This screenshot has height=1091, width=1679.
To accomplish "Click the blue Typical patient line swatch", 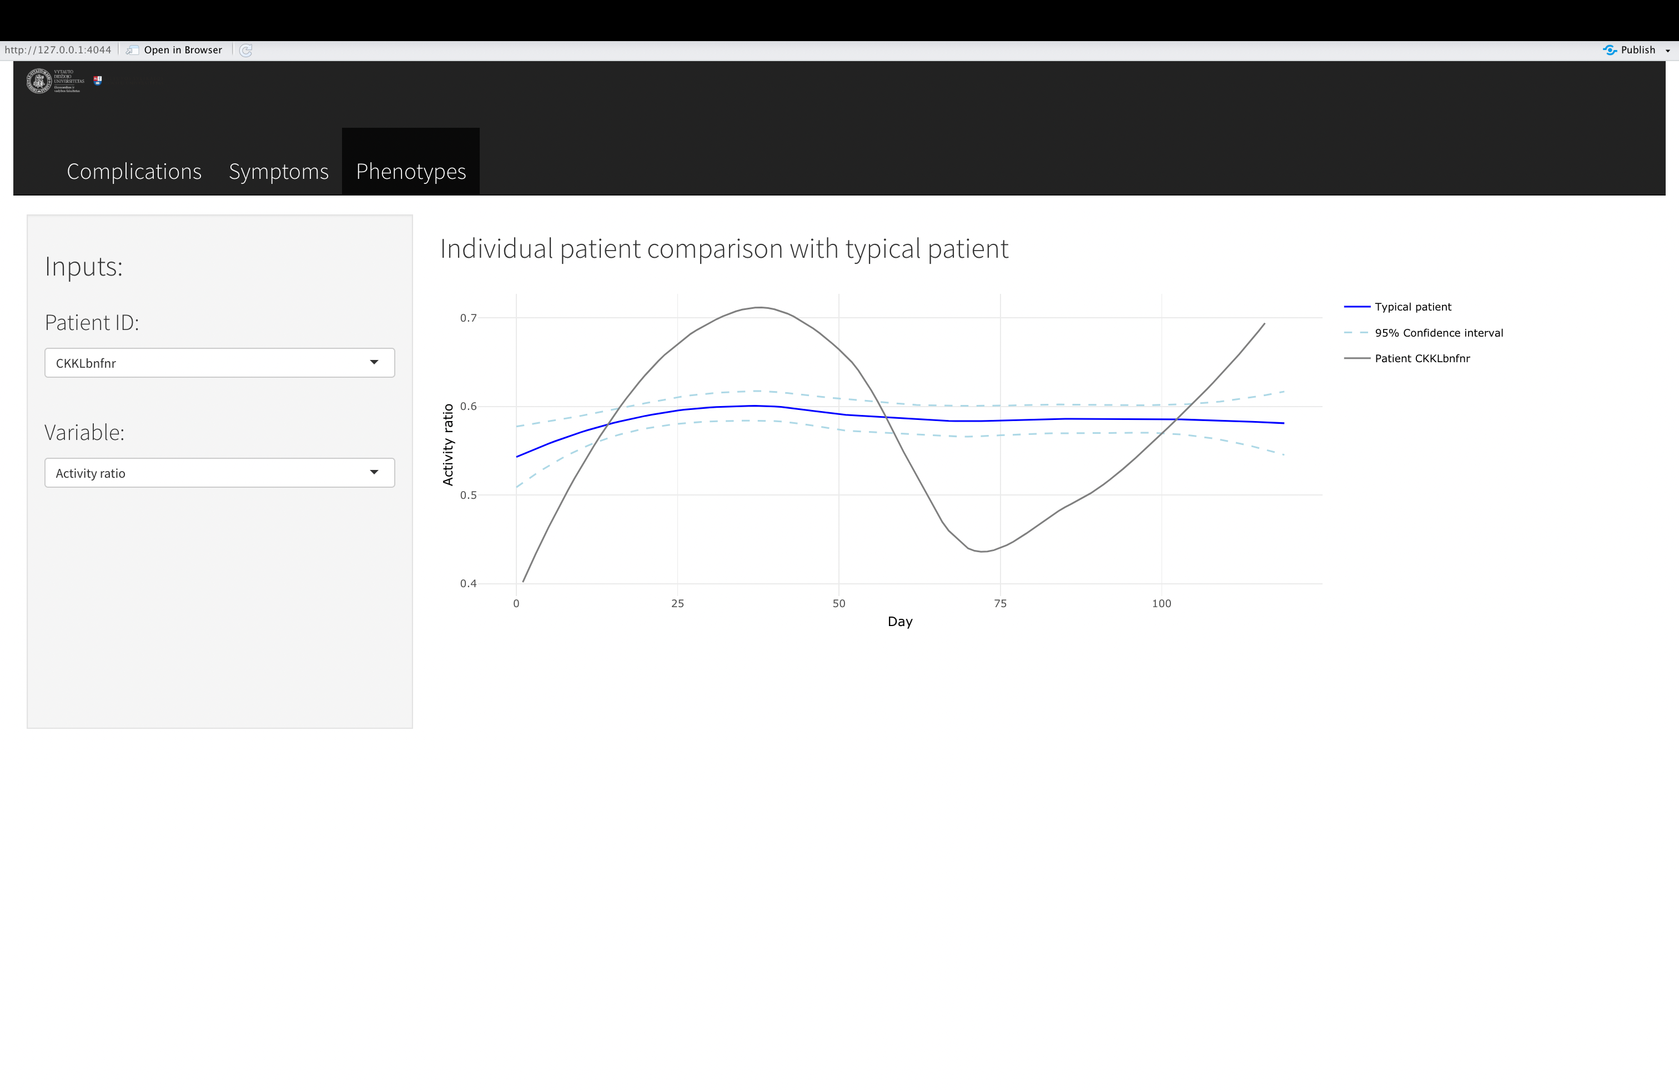I will click(1356, 307).
